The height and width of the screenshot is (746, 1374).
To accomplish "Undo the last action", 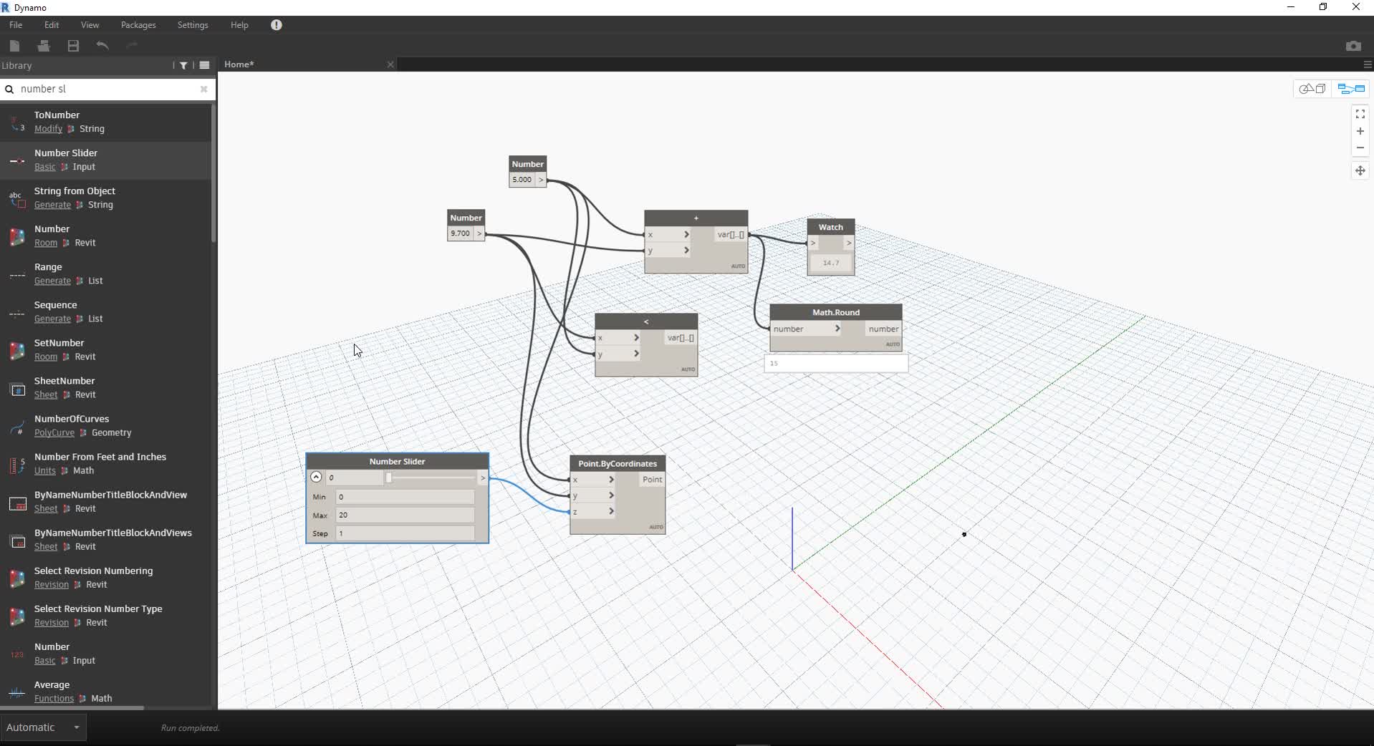I will [102, 46].
